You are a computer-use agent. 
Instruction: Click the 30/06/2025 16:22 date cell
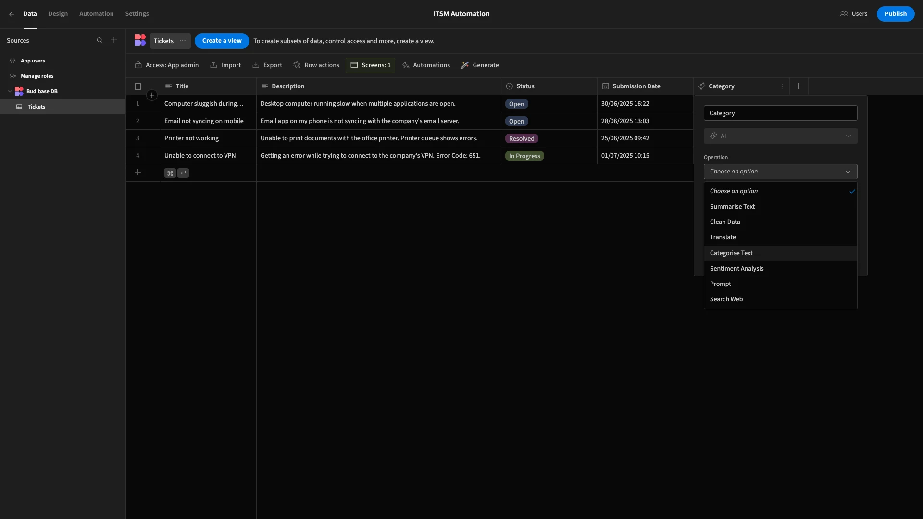click(x=645, y=104)
